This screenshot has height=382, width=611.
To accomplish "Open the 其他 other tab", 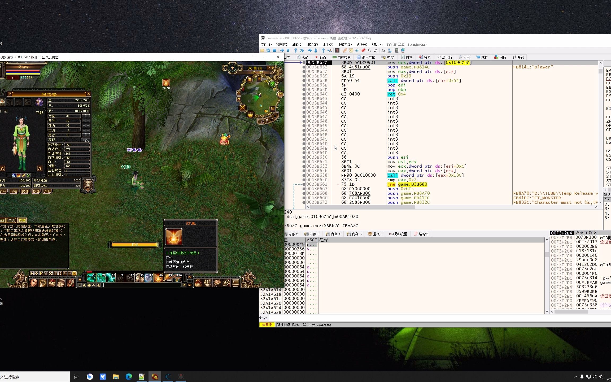I will (x=47, y=191).
